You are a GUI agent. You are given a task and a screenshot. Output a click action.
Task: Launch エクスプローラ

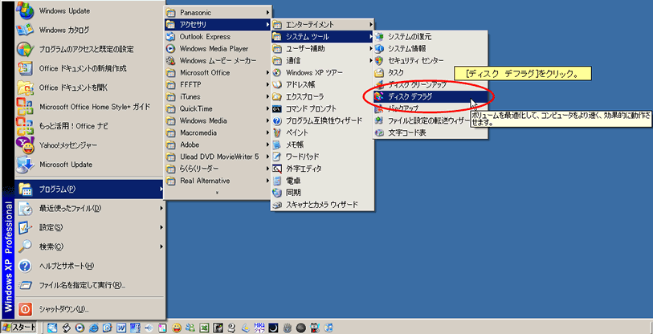click(x=322, y=96)
